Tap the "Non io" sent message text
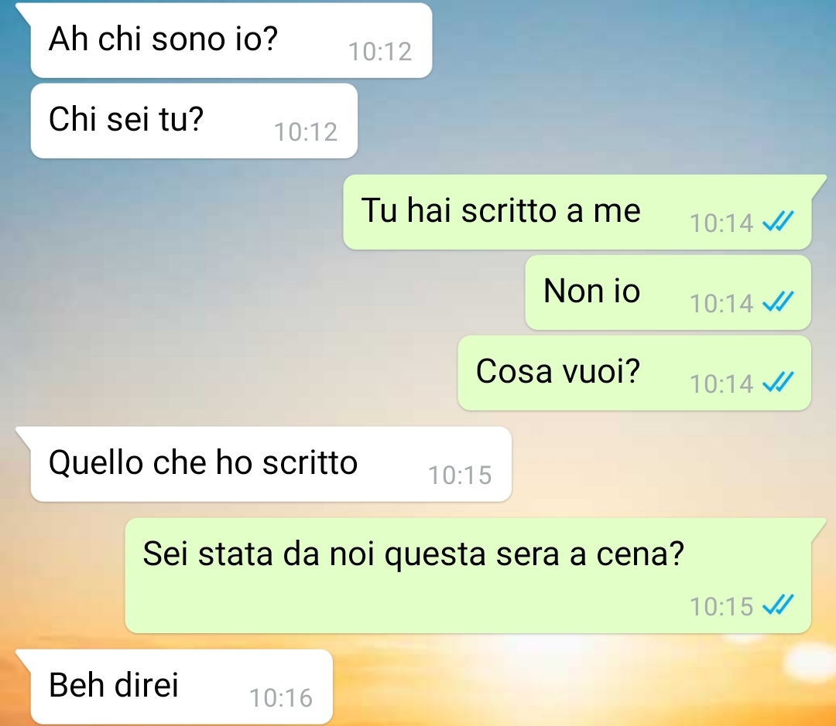The height and width of the screenshot is (726, 836). coord(592,291)
